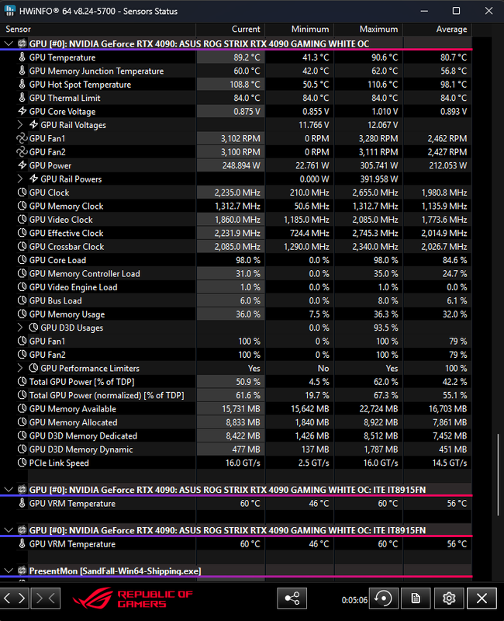Expand the GPU D3D Usages group
Screen dimensions: 504x621
(x=20, y=328)
